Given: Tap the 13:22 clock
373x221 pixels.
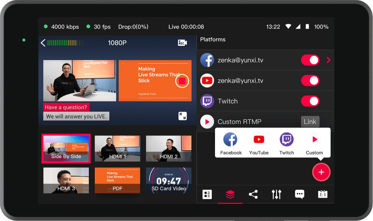Looking at the screenshot, I should [x=273, y=27].
